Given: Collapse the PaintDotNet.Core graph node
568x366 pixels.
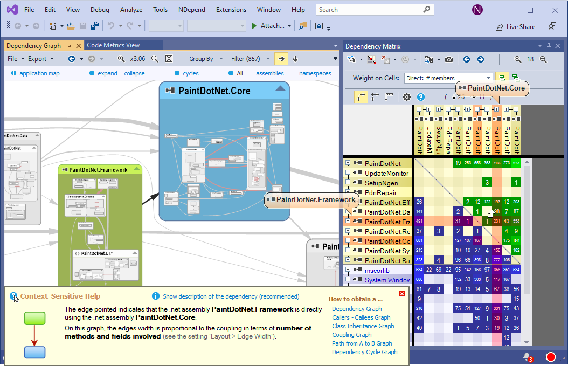Looking at the screenshot, I should pos(280,88).
